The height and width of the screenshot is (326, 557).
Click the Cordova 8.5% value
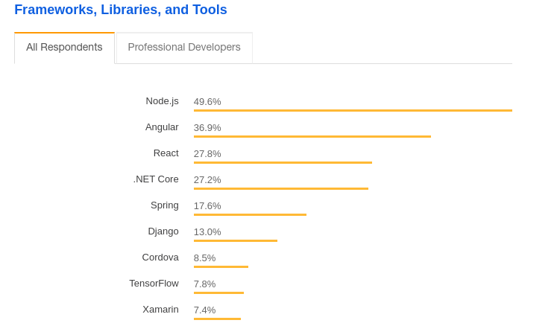[204, 258]
